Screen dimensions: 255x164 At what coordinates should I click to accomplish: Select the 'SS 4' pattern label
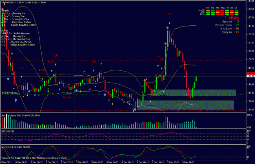(158, 56)
